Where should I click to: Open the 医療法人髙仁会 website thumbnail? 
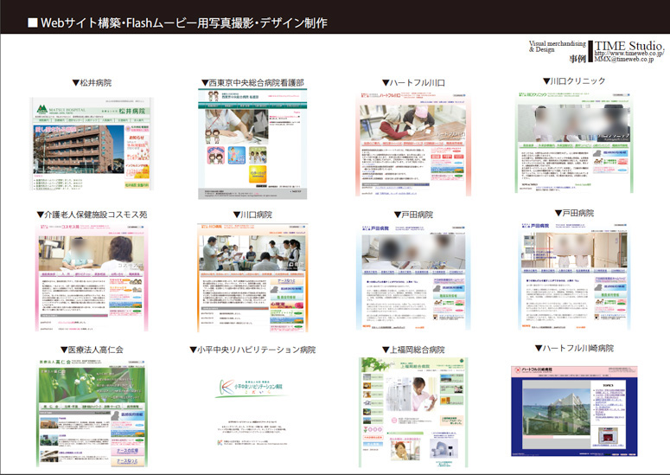pyautogui.click(x=93, y=413)
